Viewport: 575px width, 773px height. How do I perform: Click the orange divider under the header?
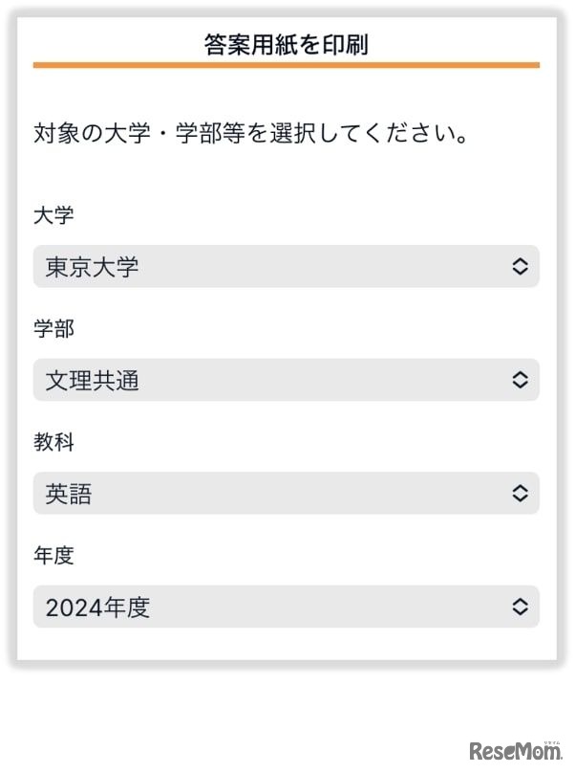pos(287,65)
